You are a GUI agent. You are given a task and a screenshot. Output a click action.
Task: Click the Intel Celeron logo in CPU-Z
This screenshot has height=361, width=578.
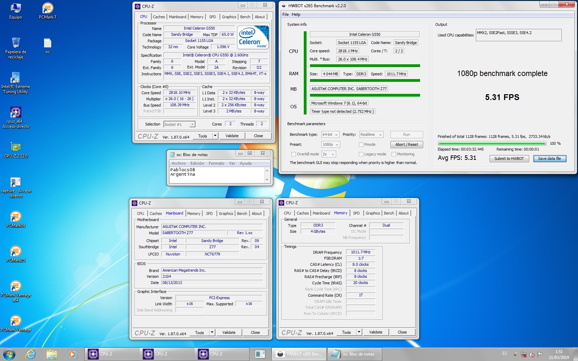(253, 37)
